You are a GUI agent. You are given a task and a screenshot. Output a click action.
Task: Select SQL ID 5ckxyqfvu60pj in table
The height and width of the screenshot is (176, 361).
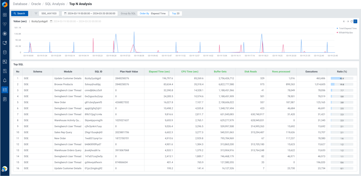93,84
